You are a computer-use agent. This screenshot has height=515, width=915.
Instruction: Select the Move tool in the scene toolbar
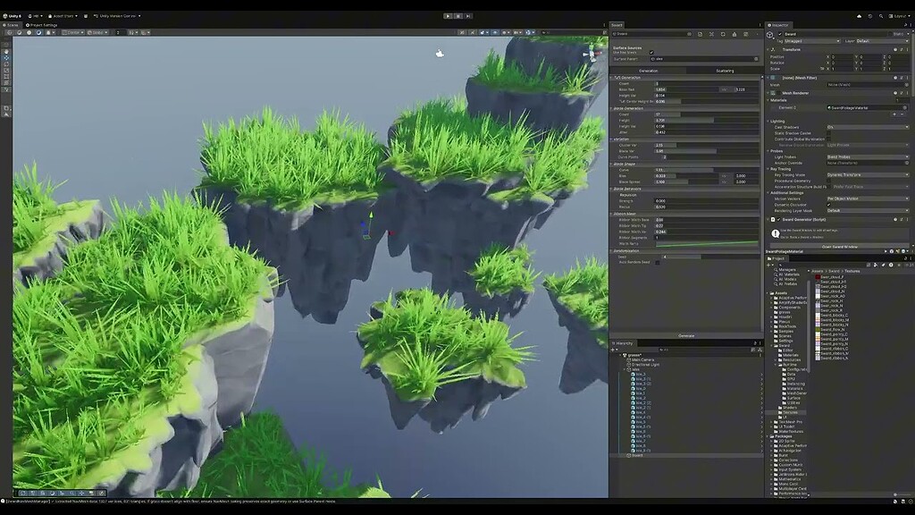tap(19, 32)
